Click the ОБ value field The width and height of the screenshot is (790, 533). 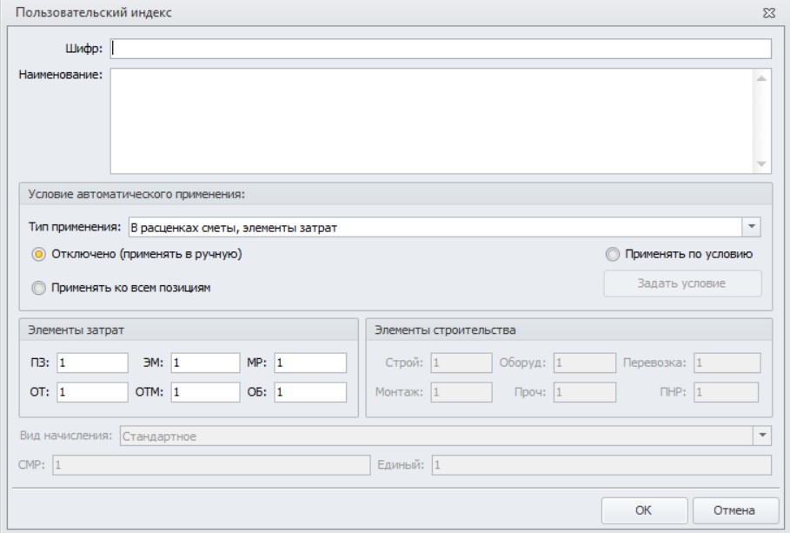click(x=310, y=392)
